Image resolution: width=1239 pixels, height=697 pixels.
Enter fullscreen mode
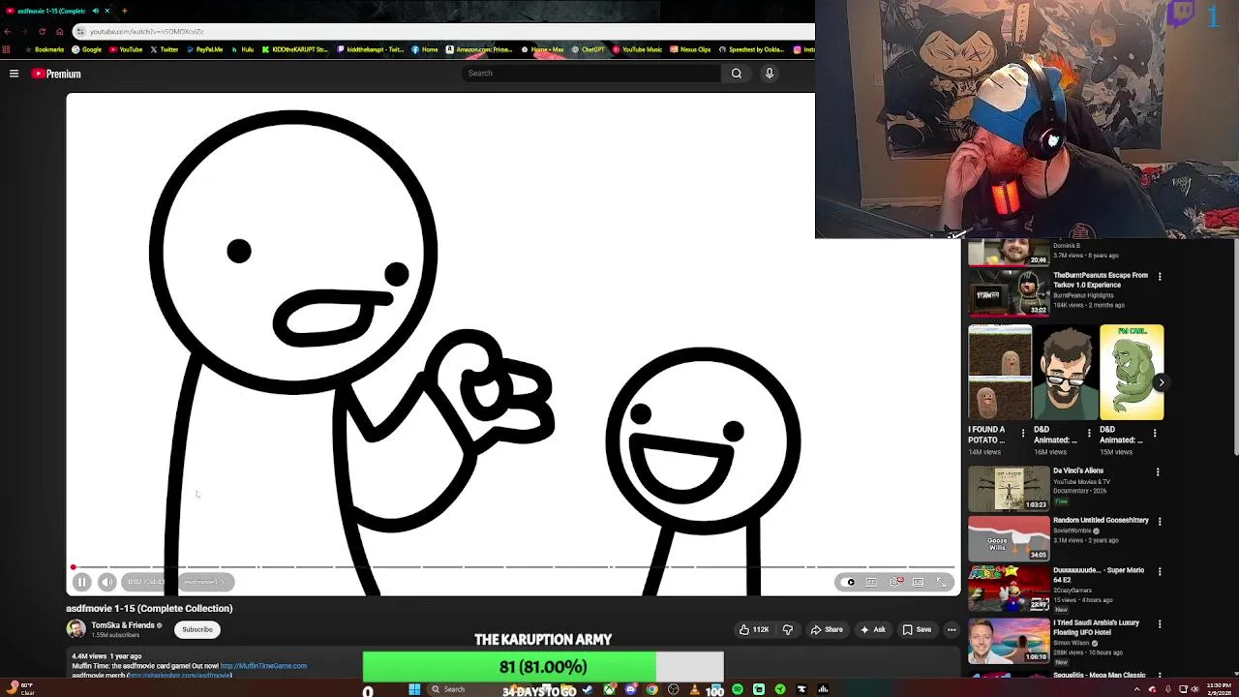pos(941,582)
